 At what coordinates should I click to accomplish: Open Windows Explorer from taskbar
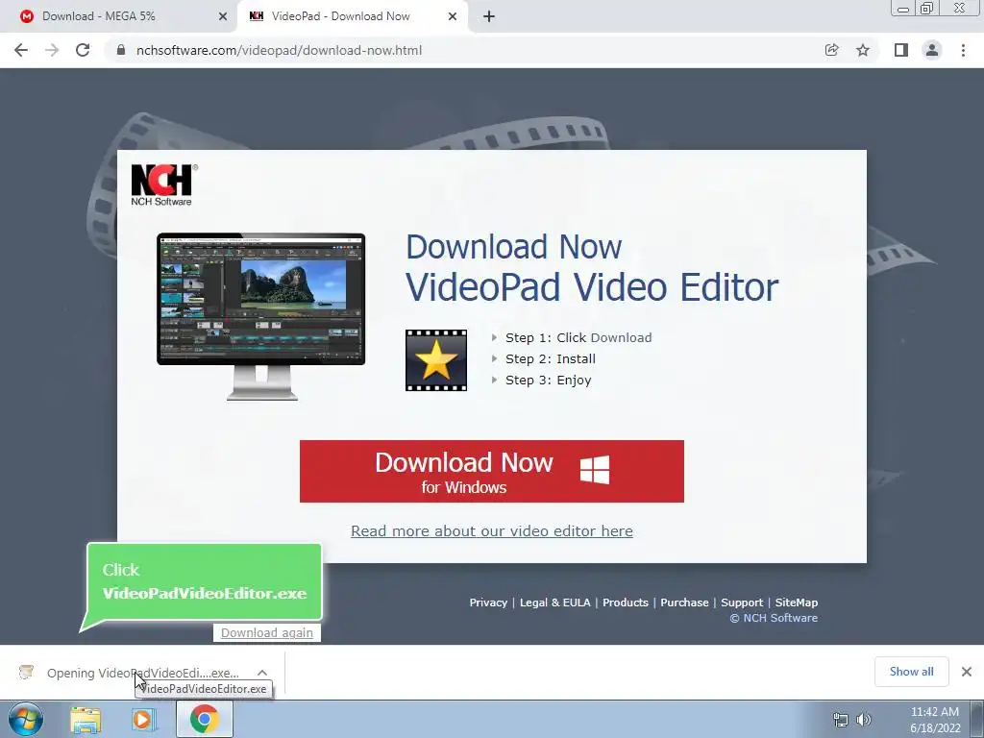(x=86, y=720)
